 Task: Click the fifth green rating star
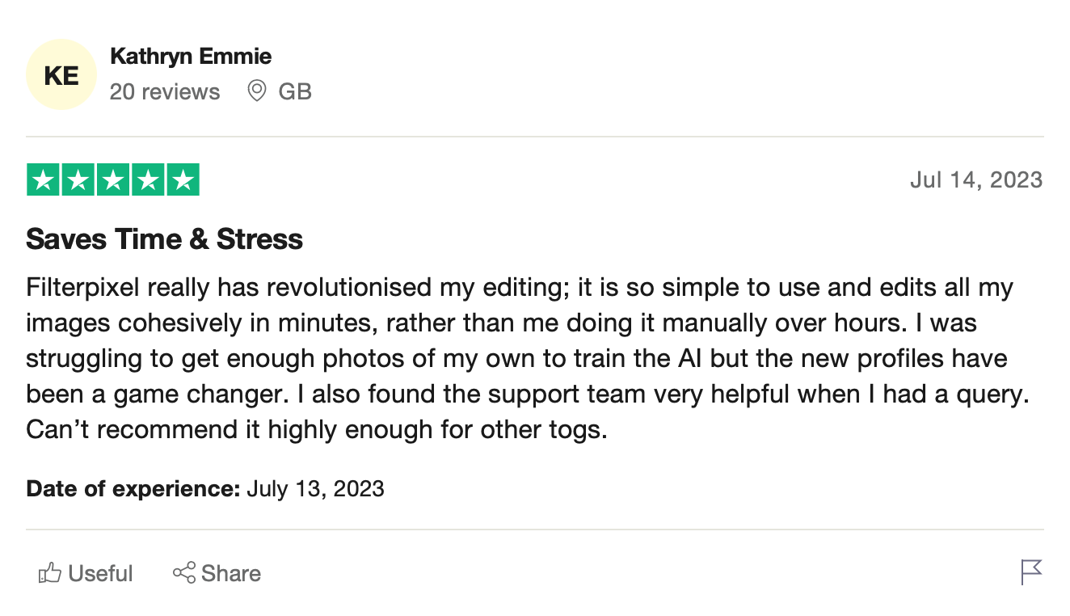(183, 179)
